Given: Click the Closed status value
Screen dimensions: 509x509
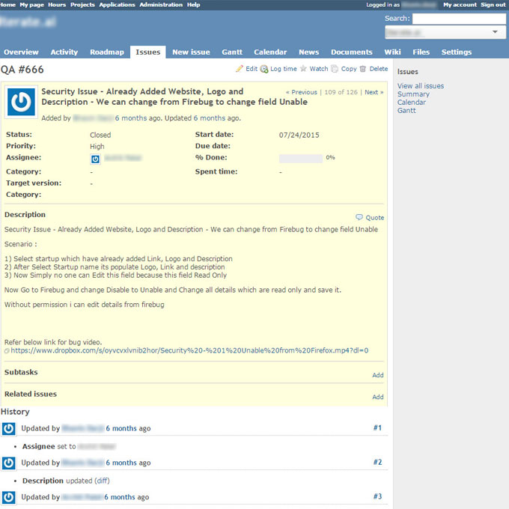Looking at the screenshot, I should click(x=100, y=135).
